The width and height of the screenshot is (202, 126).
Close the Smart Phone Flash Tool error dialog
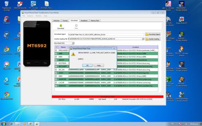pyautogui.click(x=114, y=48)
